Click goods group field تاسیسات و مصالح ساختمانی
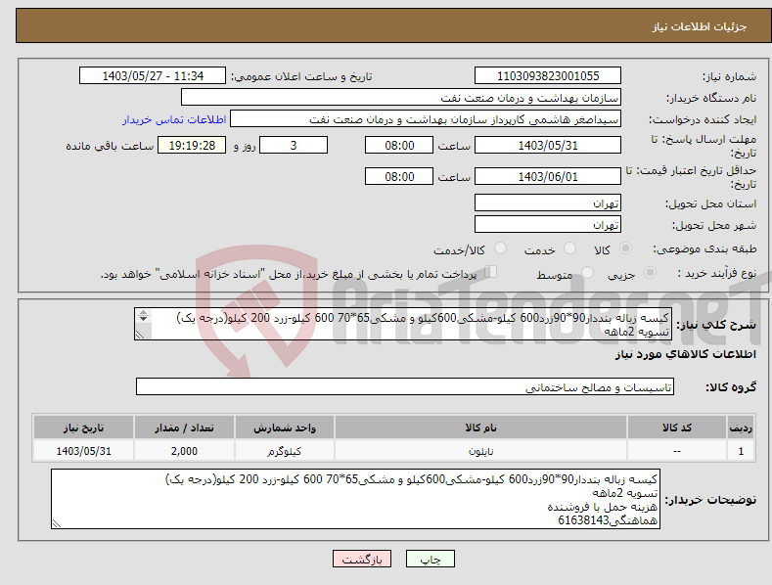Viewport: 772px width, 585px height. [x=405, y=387]
